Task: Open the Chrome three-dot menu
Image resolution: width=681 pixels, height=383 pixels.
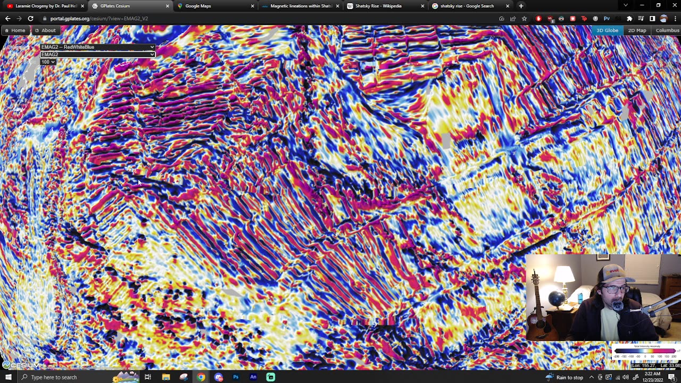Action: pos(675,19)
